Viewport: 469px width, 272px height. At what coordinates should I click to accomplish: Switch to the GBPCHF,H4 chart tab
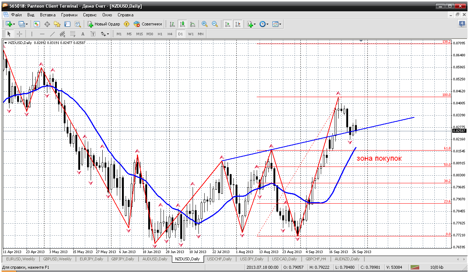tap(315, 259)
